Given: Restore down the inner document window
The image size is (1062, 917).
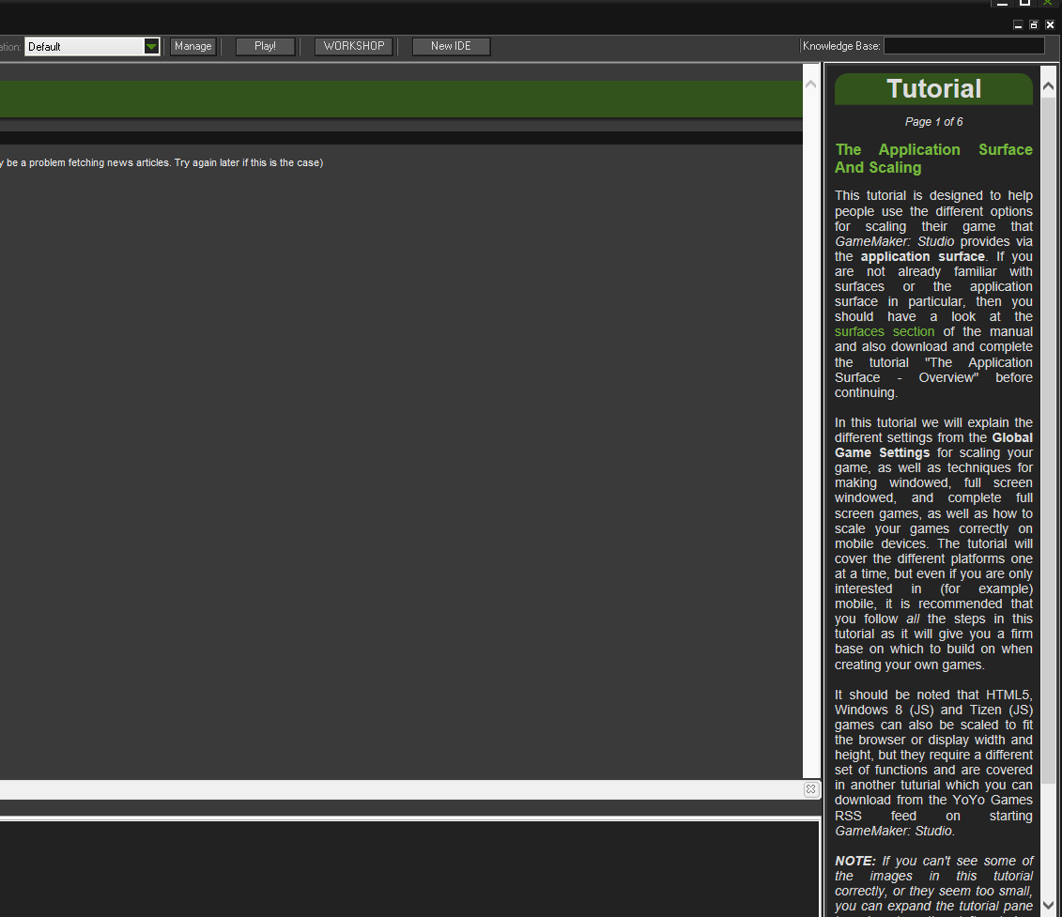Looking at the screenshot, I should (x=1034, y=25).
